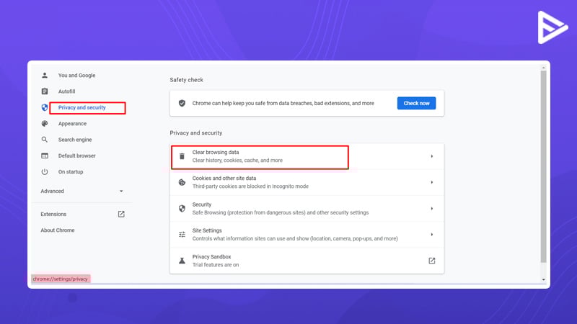Click the Privacy and security shield icon
This screenshot has height=324, width=577.
tap(45, 107)
